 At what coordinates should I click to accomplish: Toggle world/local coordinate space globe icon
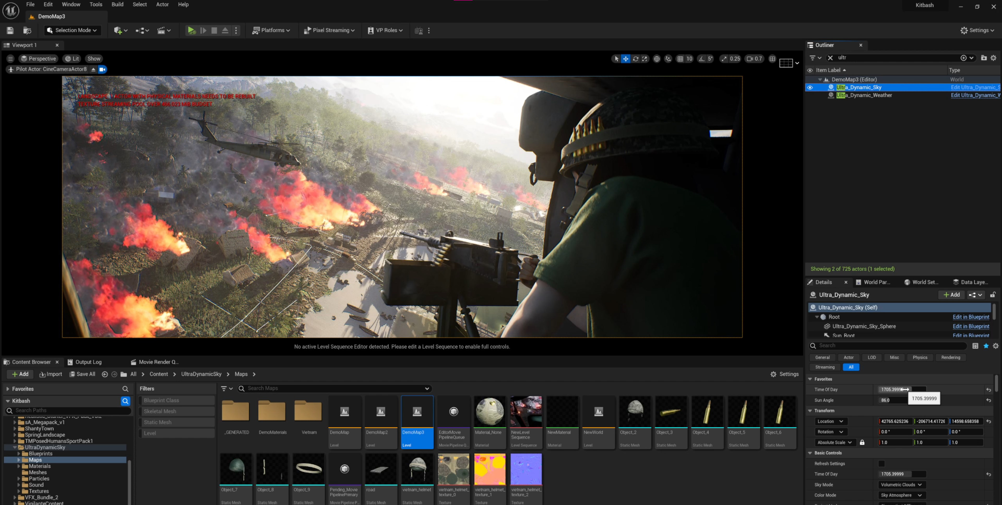click(657, 59)
